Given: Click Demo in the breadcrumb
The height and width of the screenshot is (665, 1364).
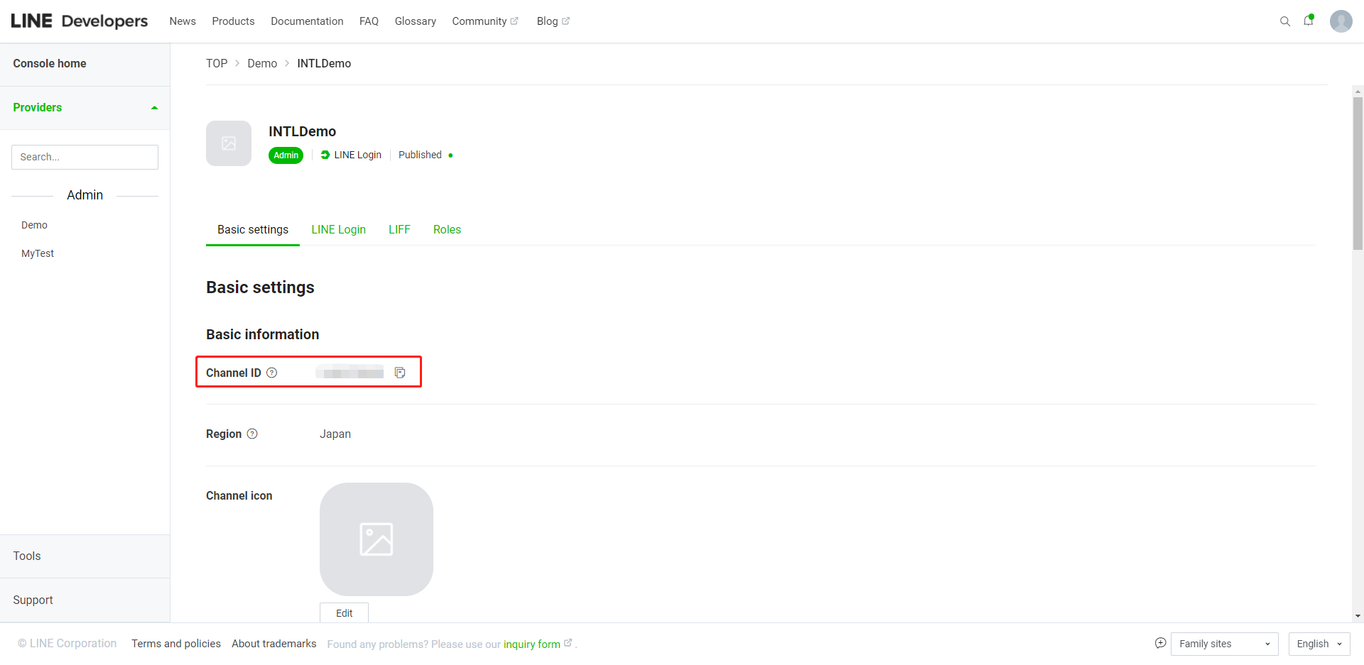Looking at the screenshot, I should click(x=262, y=64).
